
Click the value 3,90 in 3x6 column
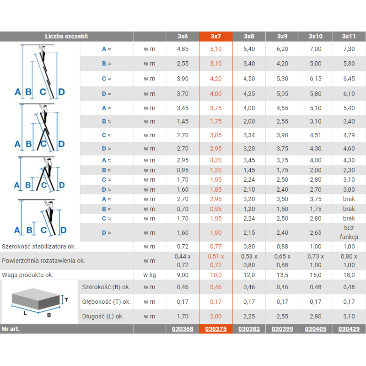click(x=183, y=79)
